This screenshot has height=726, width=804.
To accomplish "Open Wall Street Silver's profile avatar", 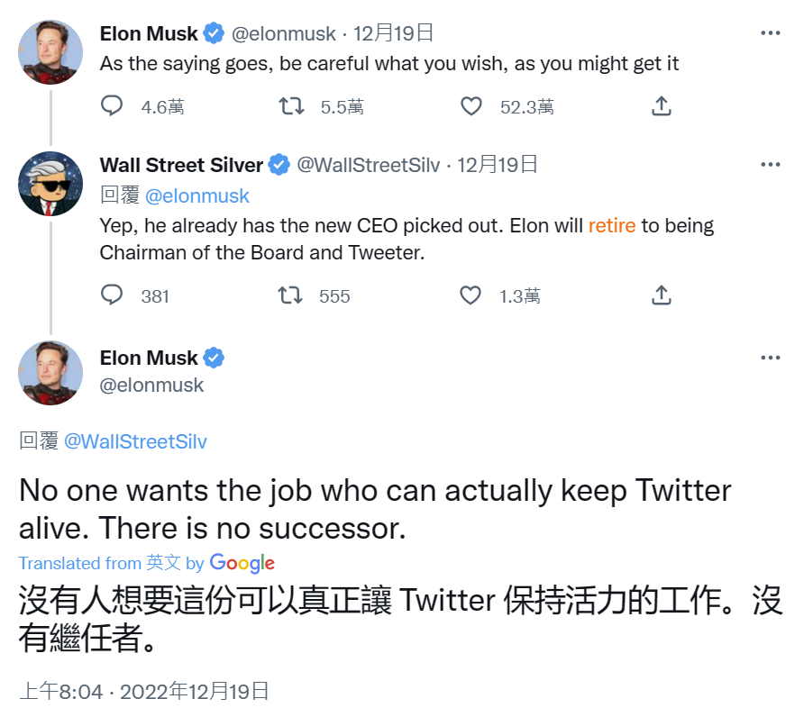I will [x=50, y=185].
